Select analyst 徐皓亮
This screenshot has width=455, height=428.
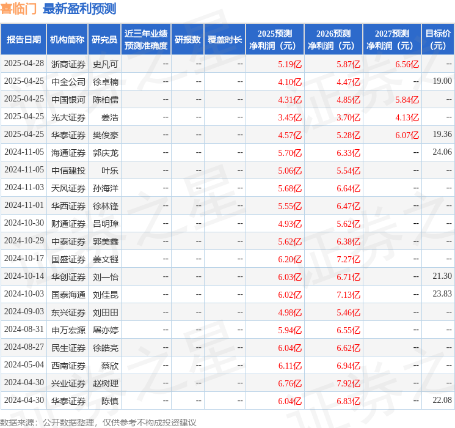pyautogui.click(x=106, y=348)
